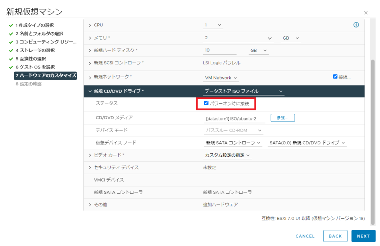This screenshot has width=380, height=246.
Task: Expand the 新規ハード ディスク row
Action: tap(90, 50)
